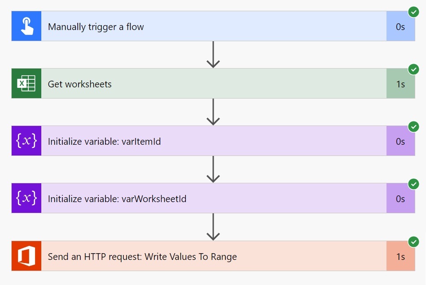Click the 0s duration on varItemId step
The height and width of the screenshot is (285, 426).
[x=400, y=141]
